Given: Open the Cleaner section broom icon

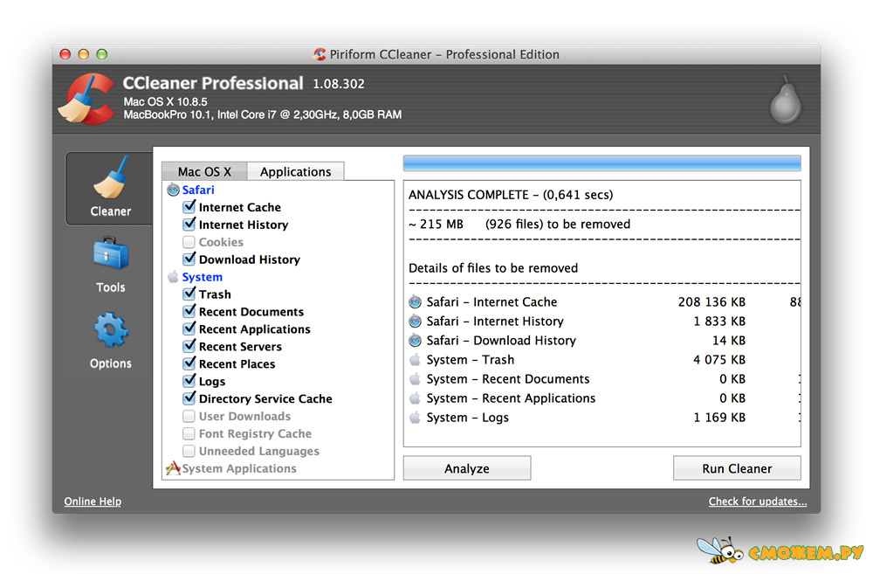Looking at the screenshot, I should [x=111, y=178].
